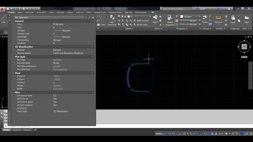
Task: Click the sign-in user account icon
Action: [198, 9]
